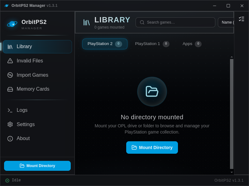Open Library in the sidebar
The height and width of the screenshot is (186, 249).
37,47
